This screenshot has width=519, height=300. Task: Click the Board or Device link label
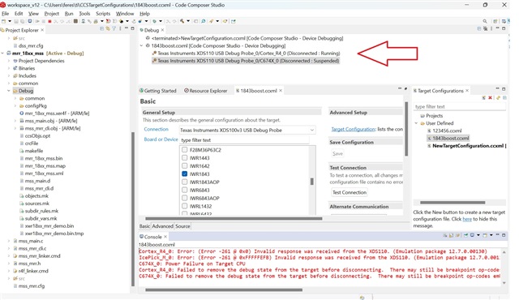(x=161, y=139)
